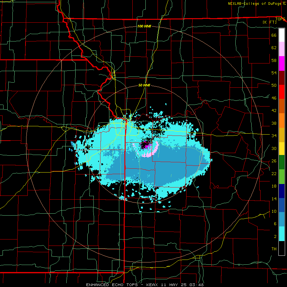Click the 30 legend value
Image resolution: width=287 pixels, height=287 pixels.
click(x=274, y=148)
